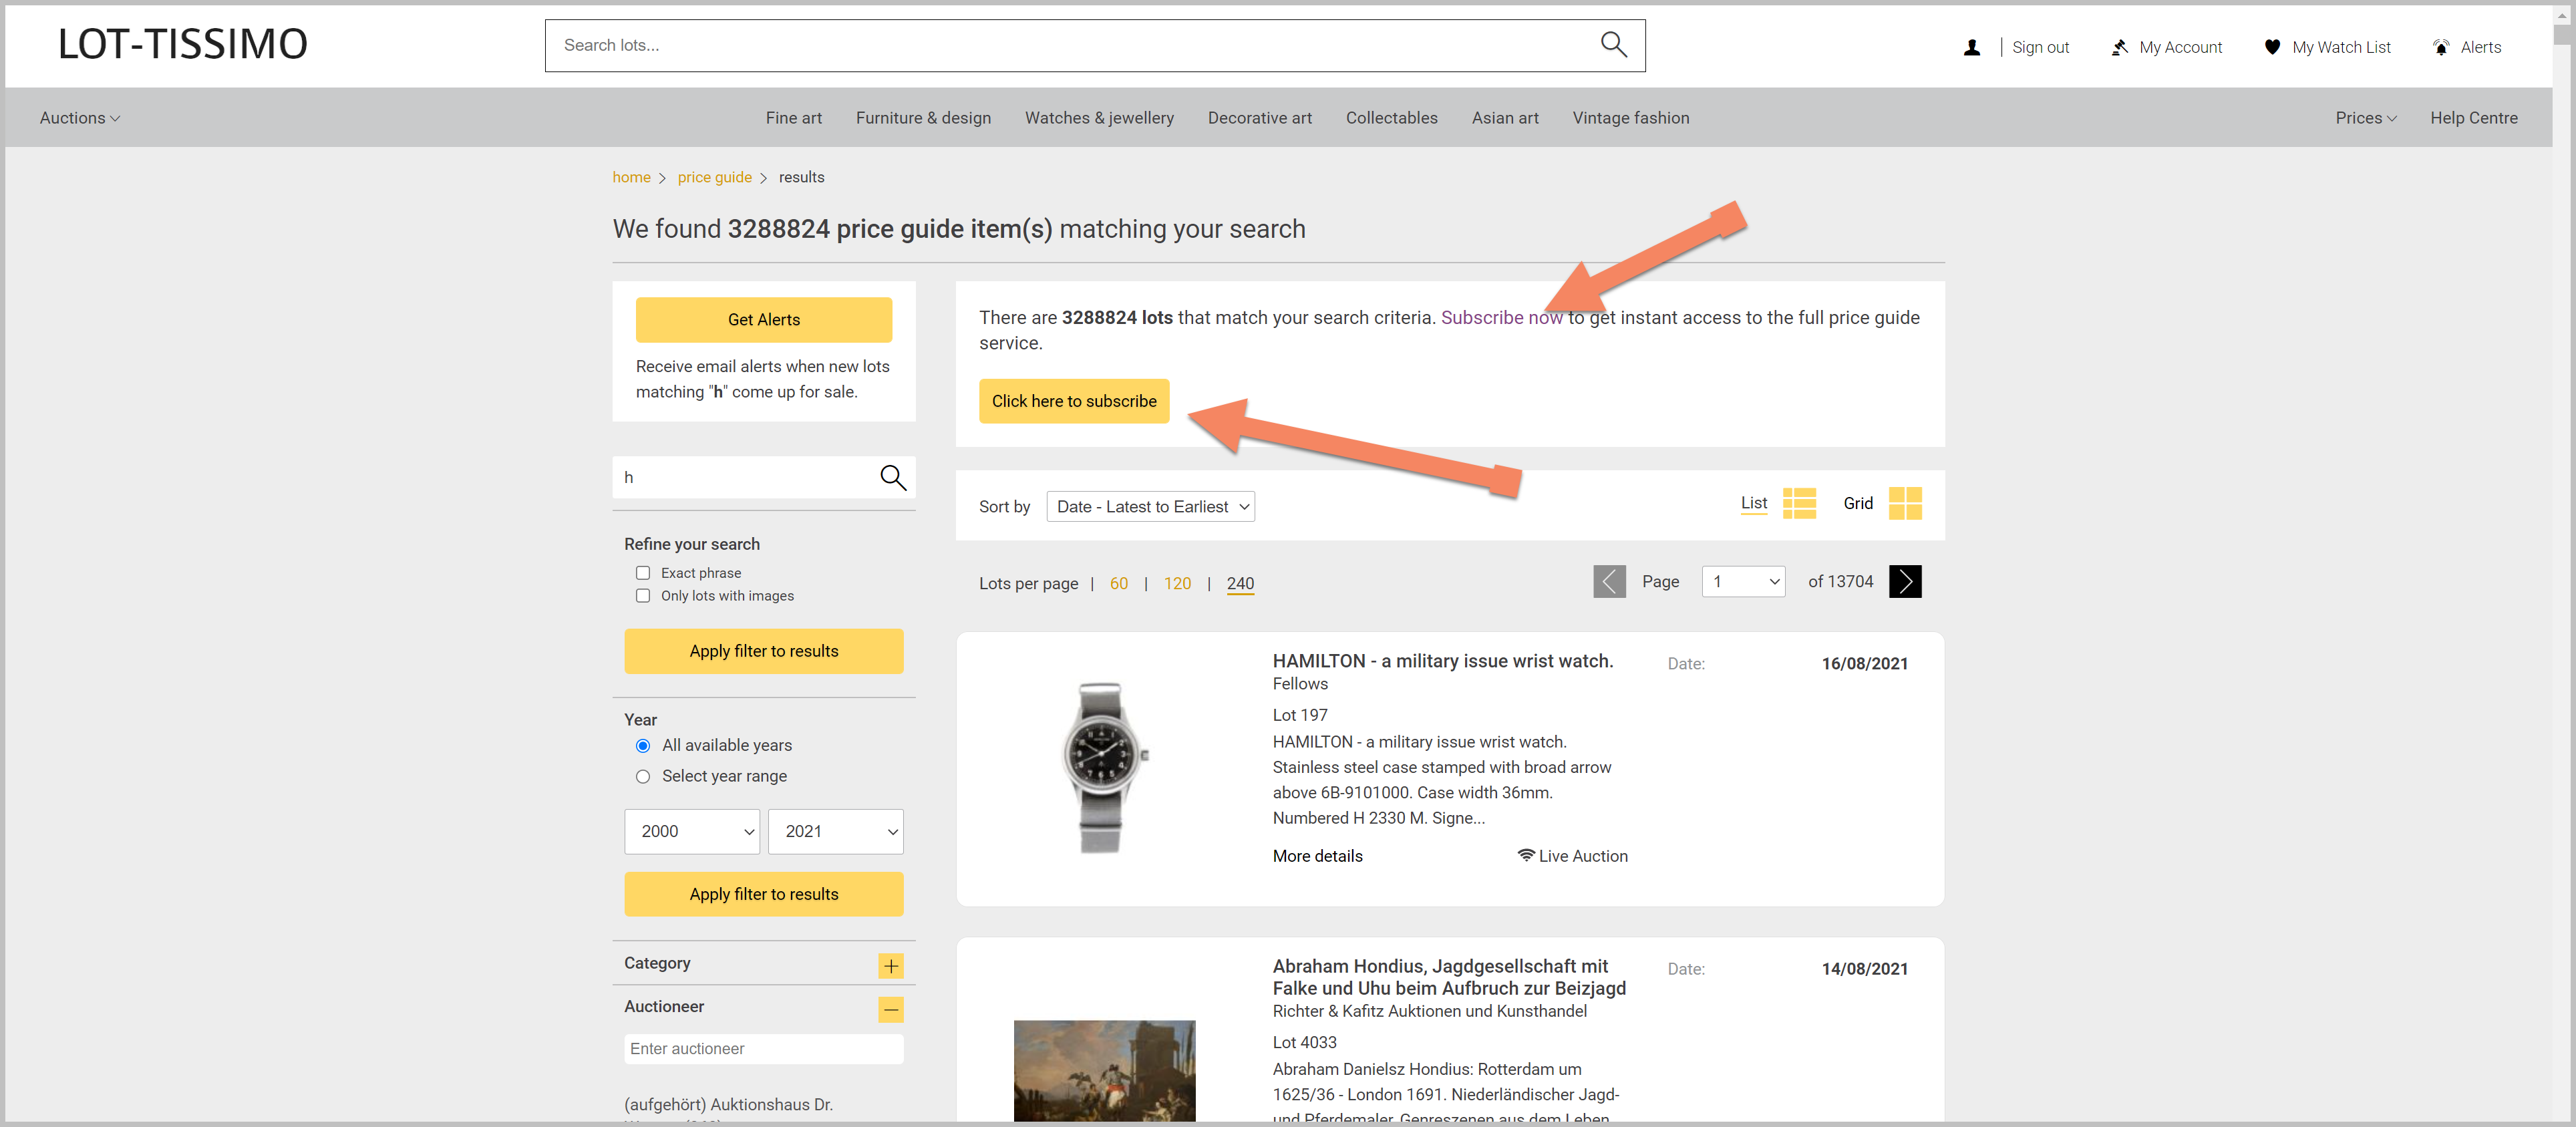Screen dimensions: 2576x1127
Task: Open the Page number dropdown
Action: point(1743,582)
